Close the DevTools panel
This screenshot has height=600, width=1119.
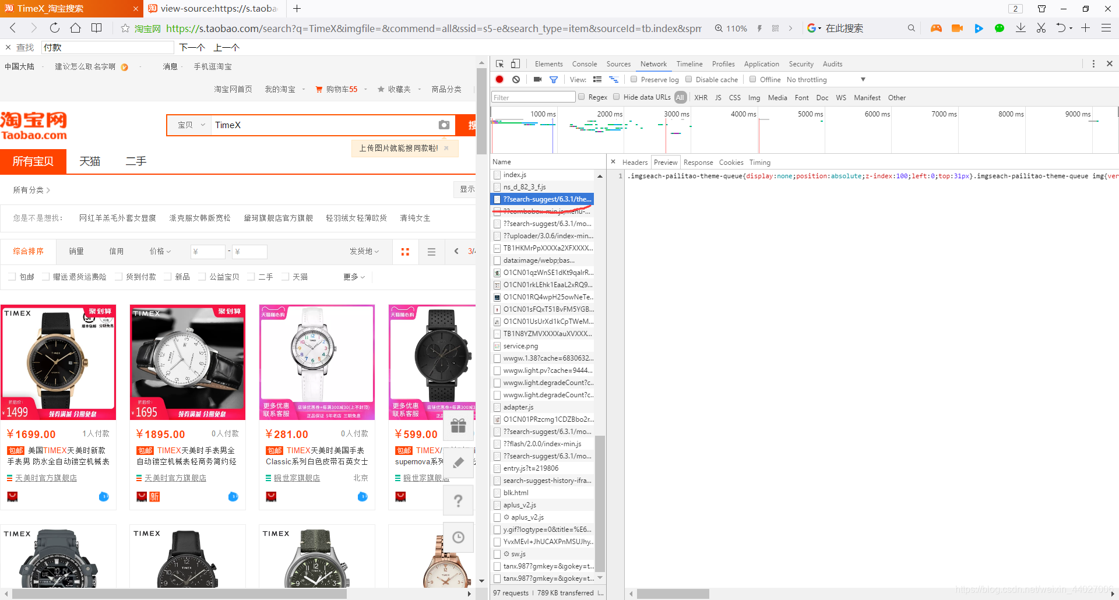click(x=1110, y=63)
